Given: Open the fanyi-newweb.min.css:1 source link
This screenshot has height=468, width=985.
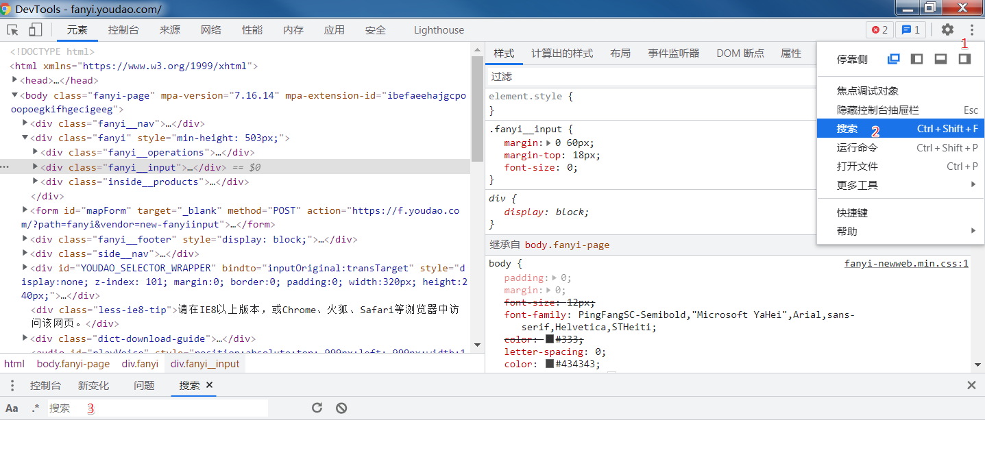Looking at the screenshot, I should [905, 263].
